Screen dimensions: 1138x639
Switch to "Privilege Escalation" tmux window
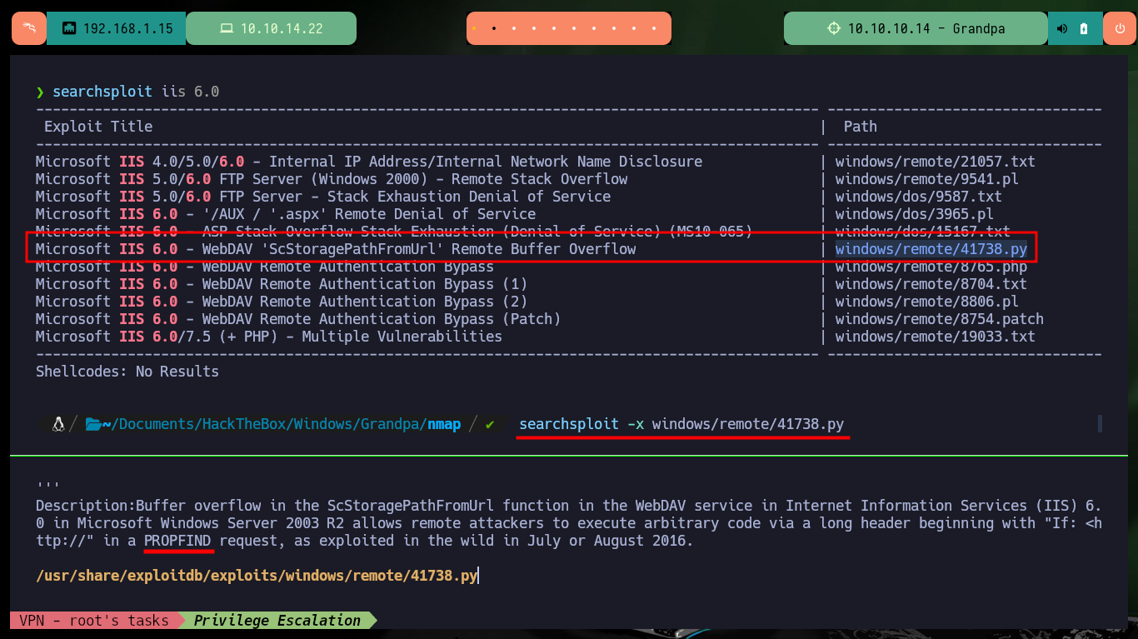click(277, 620)
